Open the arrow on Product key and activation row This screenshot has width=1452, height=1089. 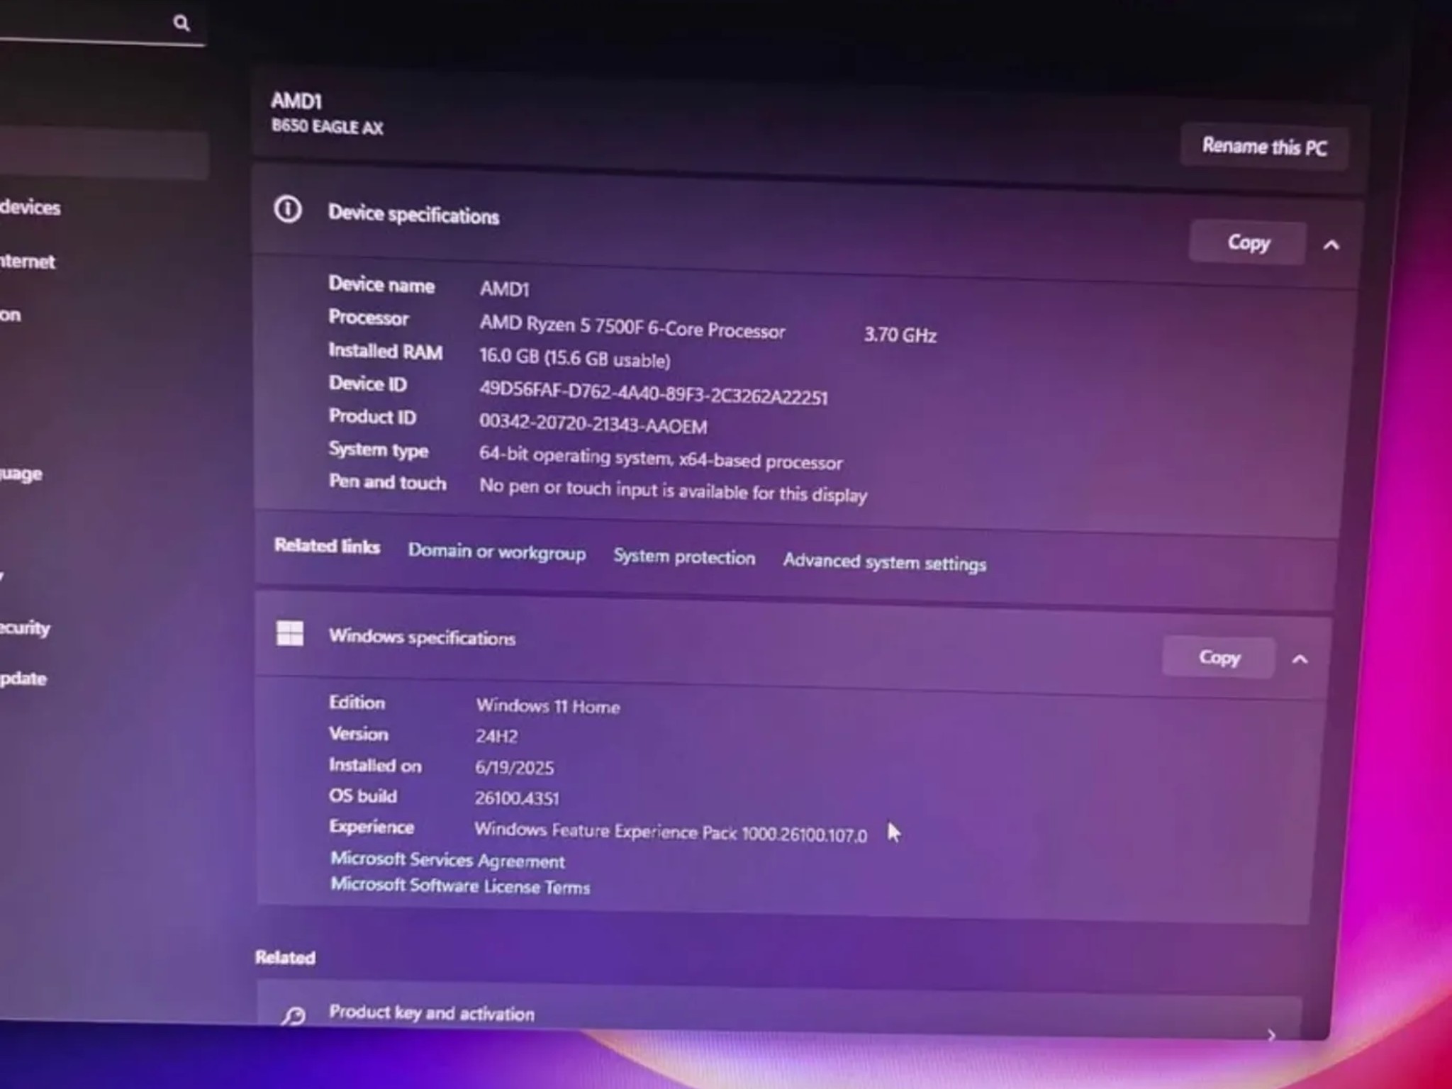tap(1270, 1035)
